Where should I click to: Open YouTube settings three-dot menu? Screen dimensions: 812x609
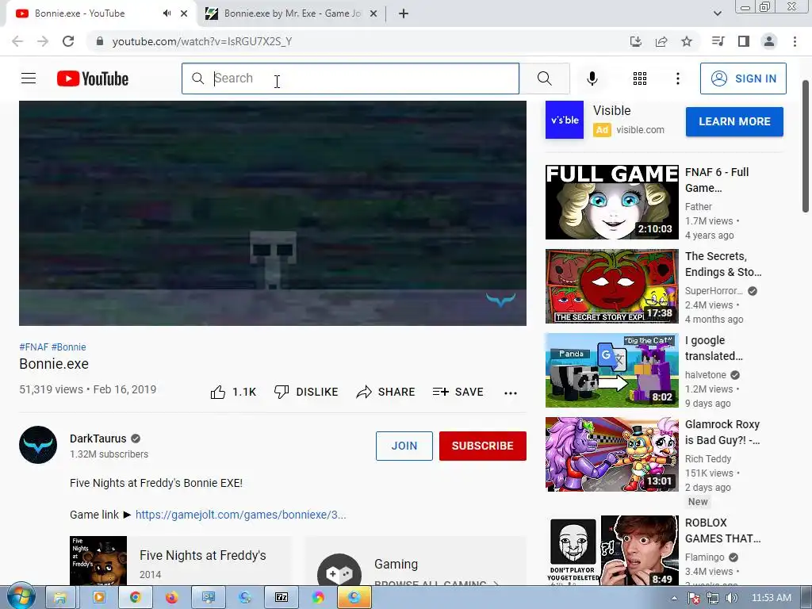[x=677, y=79]
